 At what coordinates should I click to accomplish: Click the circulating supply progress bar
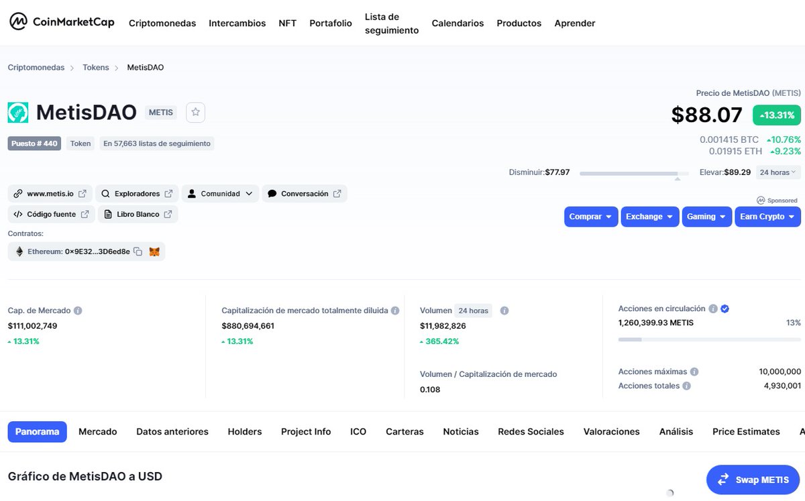point(709,339)
